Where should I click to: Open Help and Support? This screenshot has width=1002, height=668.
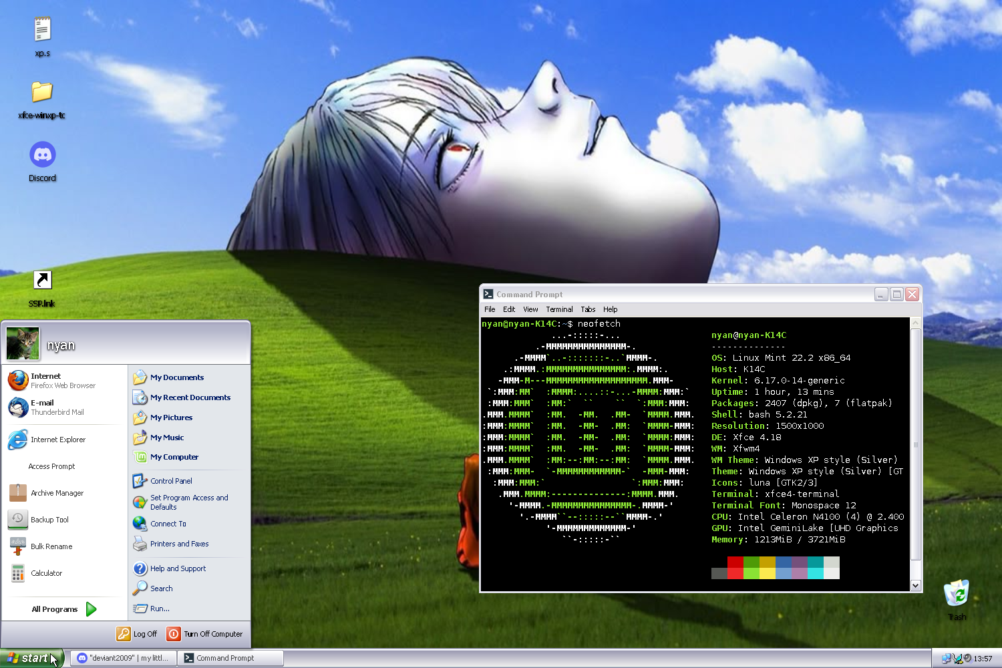point(187,568)
